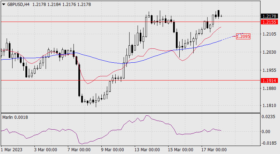Click the Marlin 0.0018 indicator label
Viewport: 280px width, 154px height.
click(15, 117)
